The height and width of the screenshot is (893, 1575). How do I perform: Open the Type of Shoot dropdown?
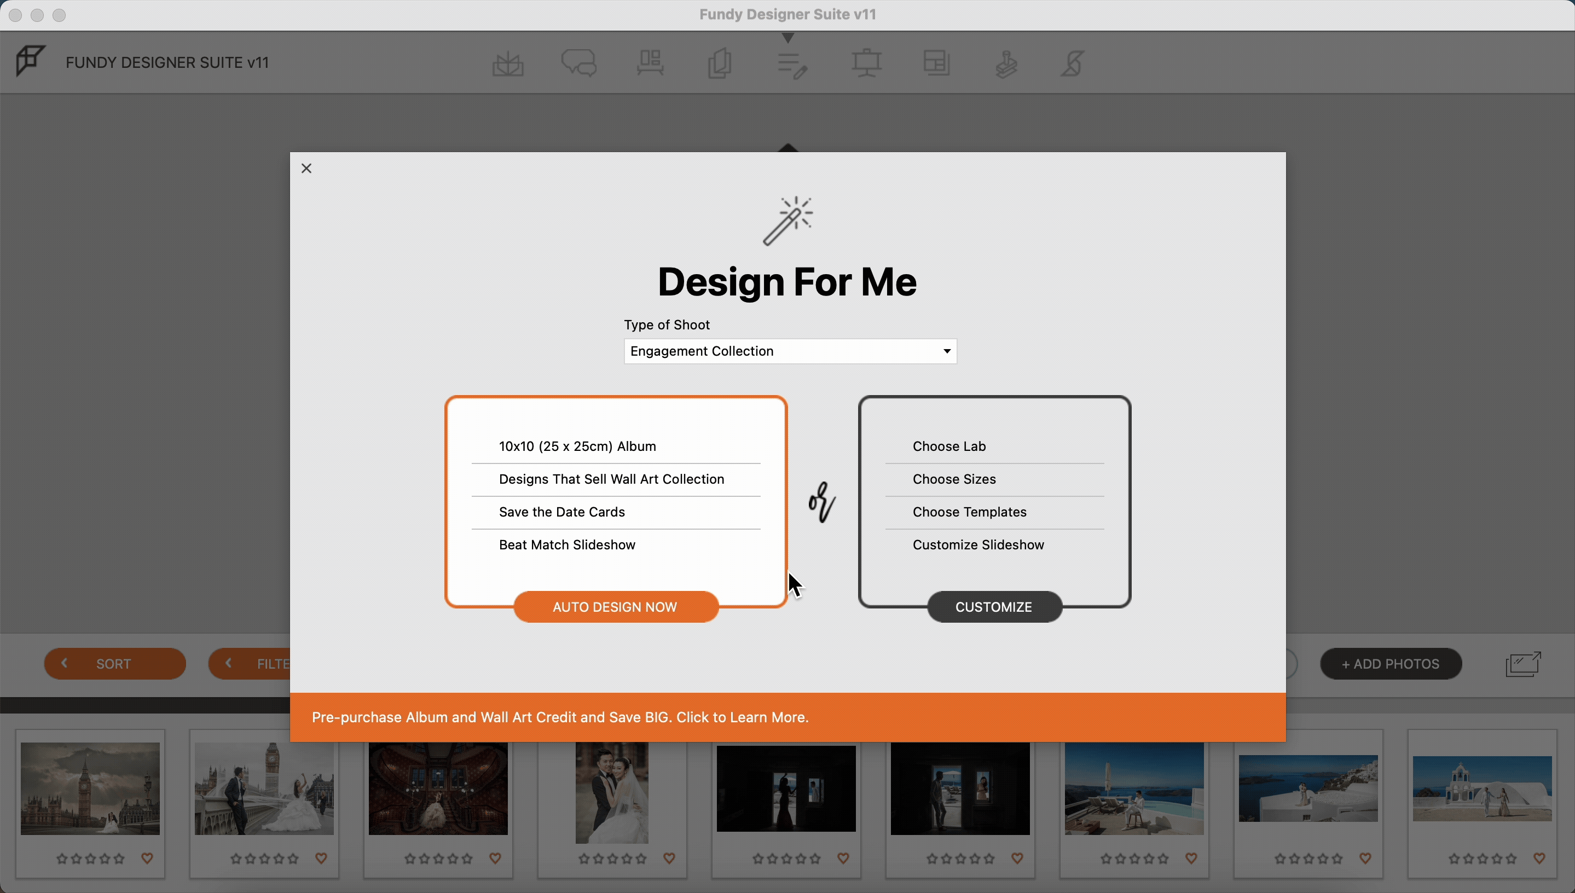pos(790,351)
